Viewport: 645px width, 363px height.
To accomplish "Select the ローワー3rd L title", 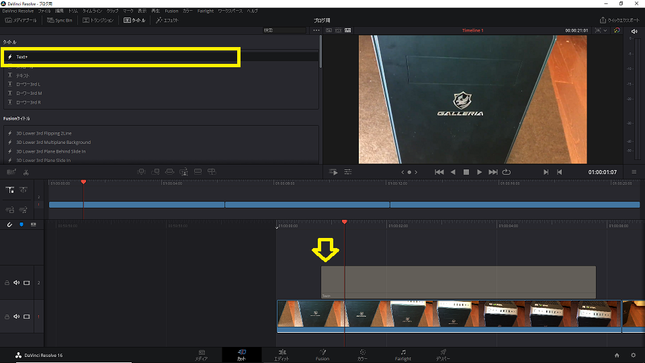I will (x=161, y=84).
